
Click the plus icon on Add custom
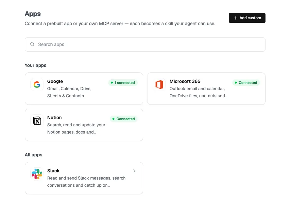pyautogui.click(x=235, y=18)
